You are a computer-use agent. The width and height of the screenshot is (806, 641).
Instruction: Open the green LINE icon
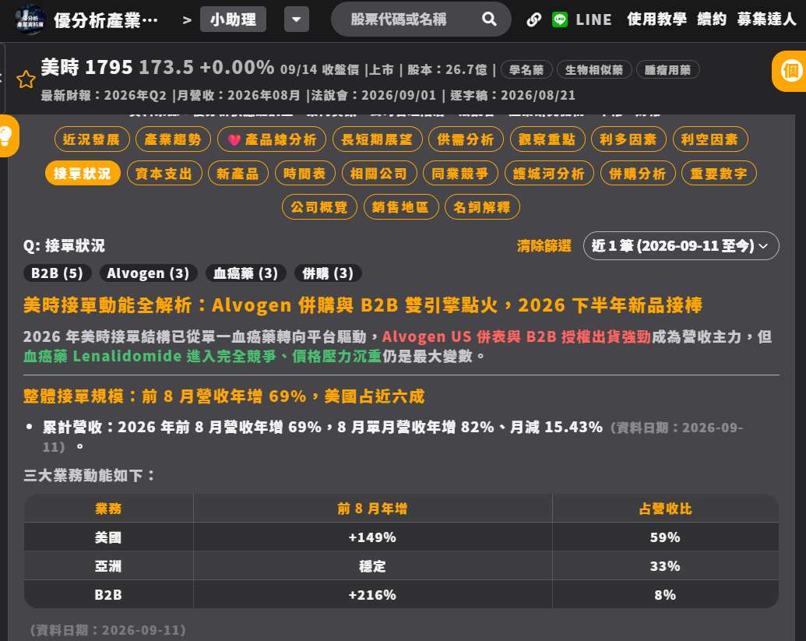[559, 19]
